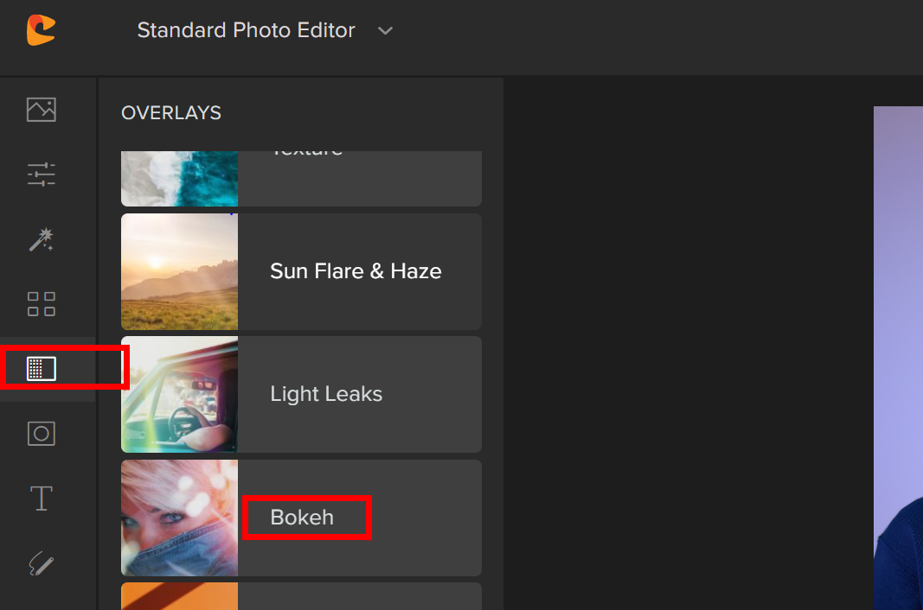Viewport: 923px width, 610px height.
Task: Open the Light Leaks overlay category
Action: click(326, 394)
